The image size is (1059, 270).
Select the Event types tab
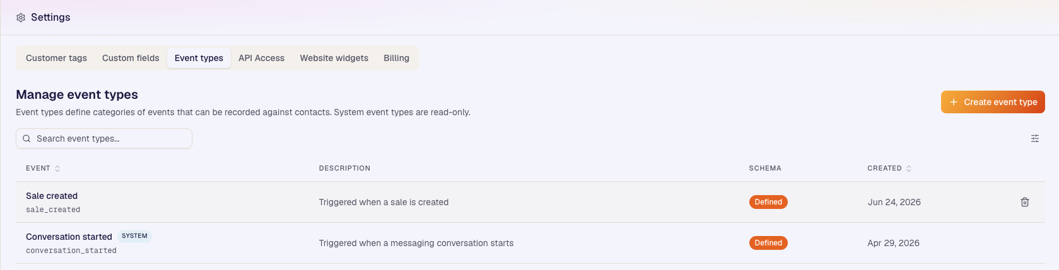point(199,58)
